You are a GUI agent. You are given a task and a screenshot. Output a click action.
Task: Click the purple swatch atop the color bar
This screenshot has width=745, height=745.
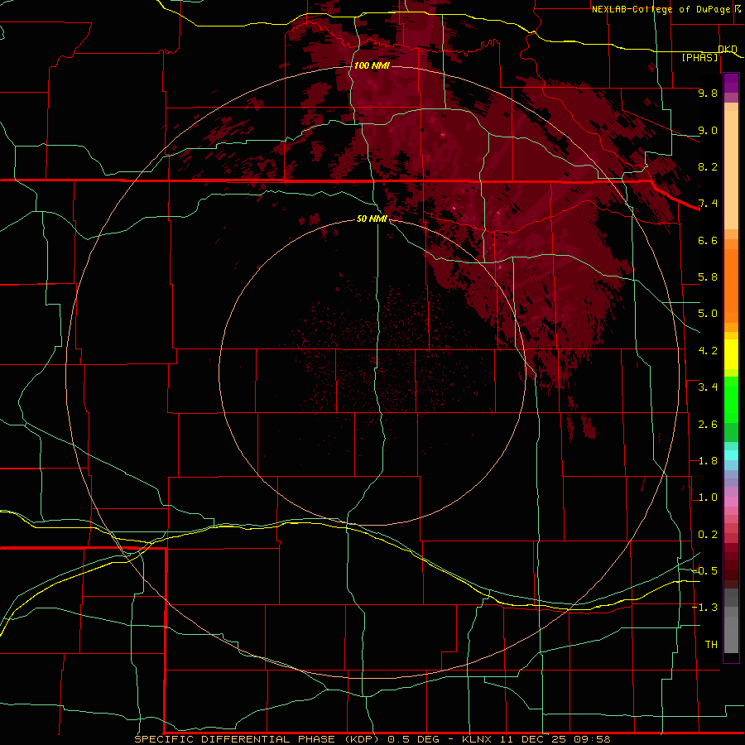pos(731,83)
